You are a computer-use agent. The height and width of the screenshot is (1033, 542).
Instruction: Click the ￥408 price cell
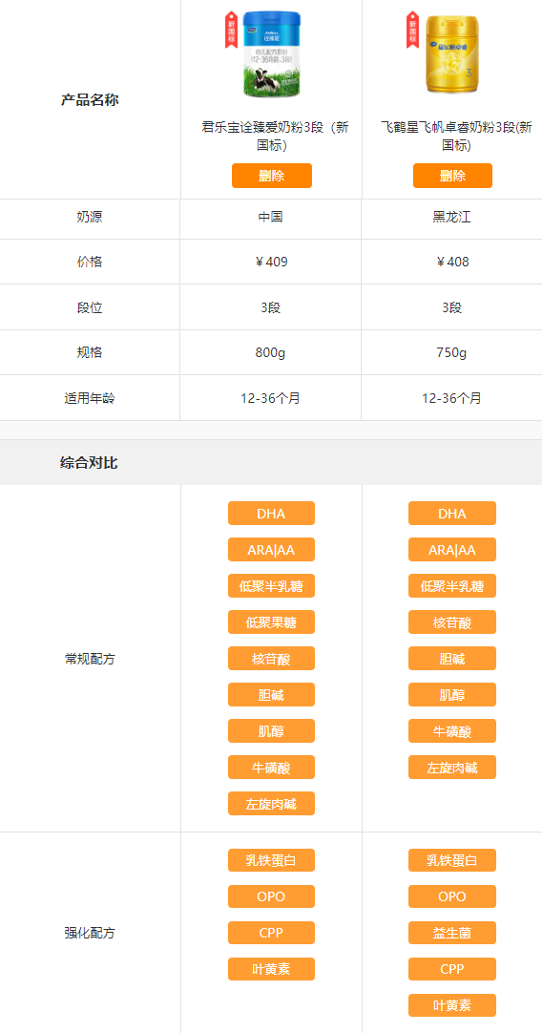pyautogui.click(x=451, y=262)
